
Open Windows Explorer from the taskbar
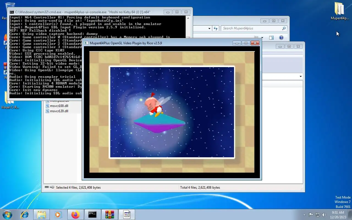tap(41, 215)
